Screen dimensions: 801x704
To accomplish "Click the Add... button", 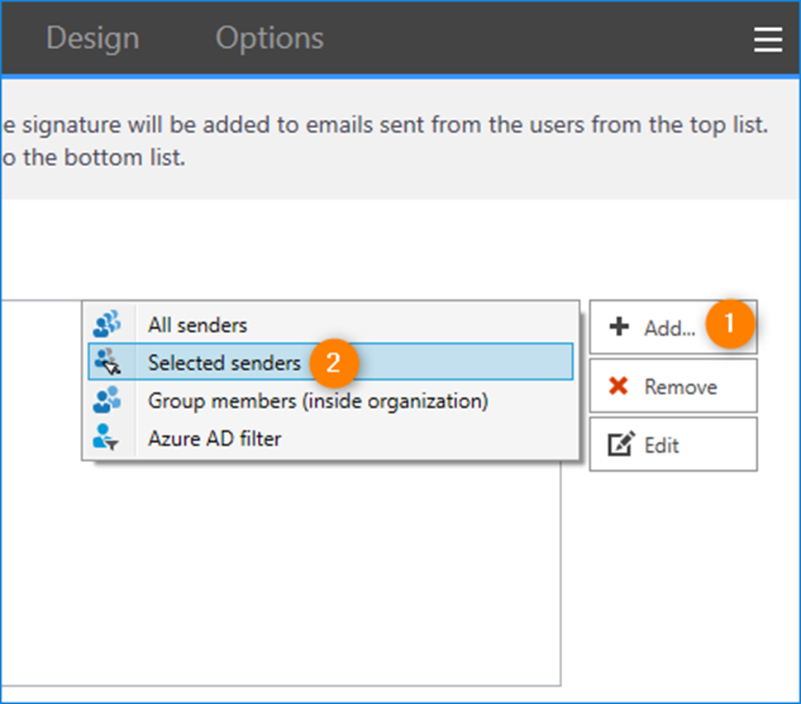I will 673,326.
